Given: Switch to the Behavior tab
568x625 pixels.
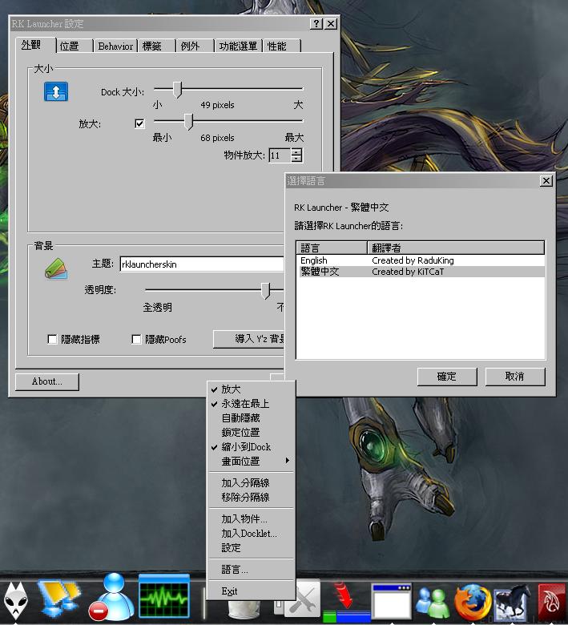Looking at the screenshot, I should pyautogui.click(x=115, y=46).
